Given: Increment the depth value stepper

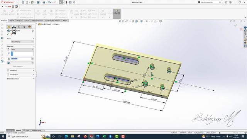Looking at the screenshot, I should tap(32, 58).
